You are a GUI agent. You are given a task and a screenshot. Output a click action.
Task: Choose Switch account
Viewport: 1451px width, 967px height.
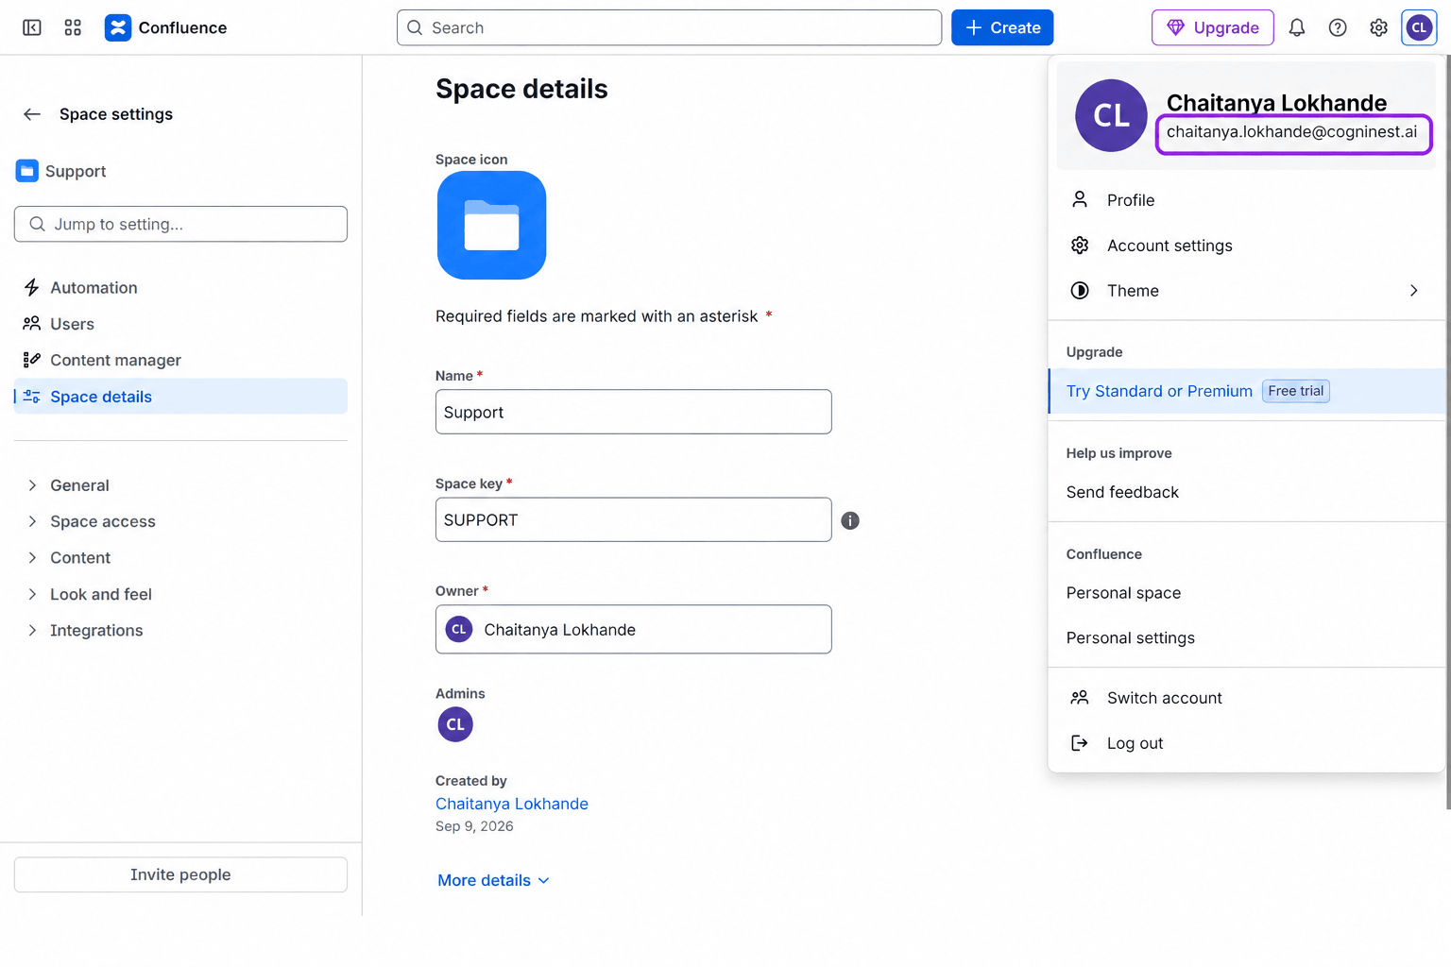point(1247,698)
